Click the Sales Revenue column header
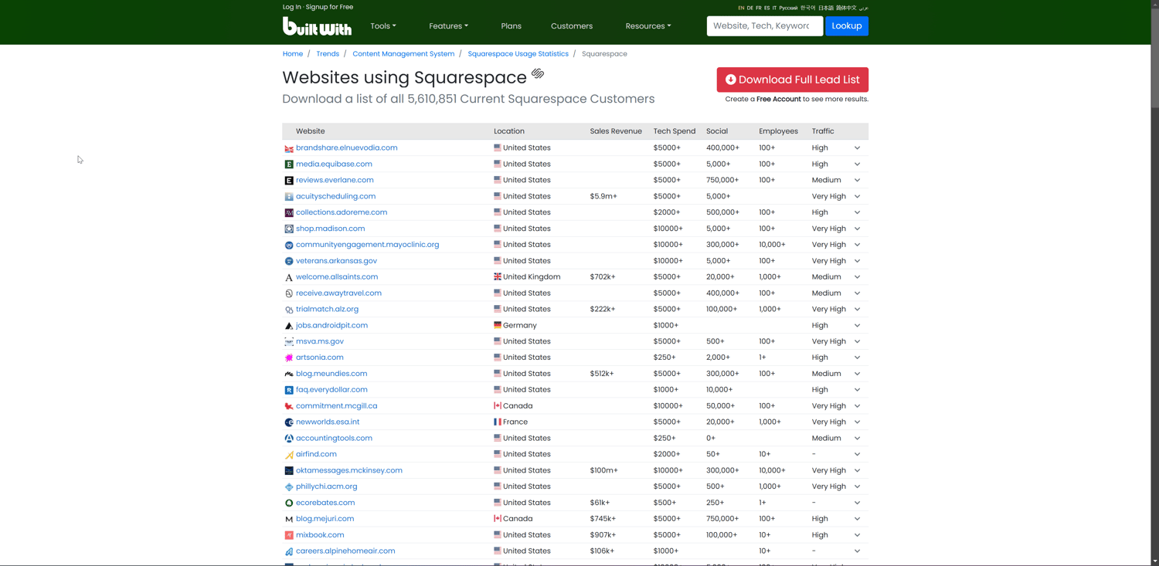The width and height of the screenshot is (1159, 566). (616, 131)
